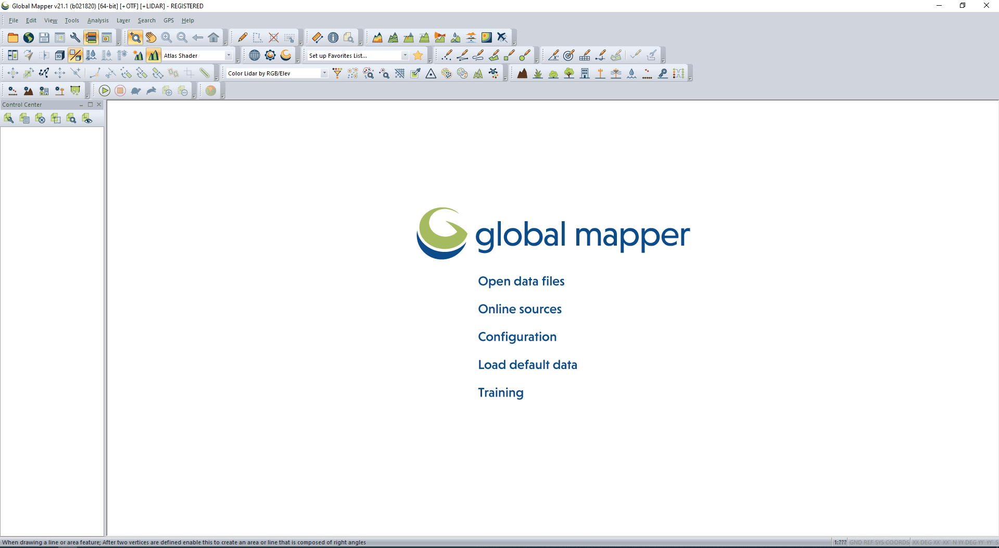Viewport: 999px width, 548px height.
Task: Select the Feature Info tool
Action: (333, 37)
